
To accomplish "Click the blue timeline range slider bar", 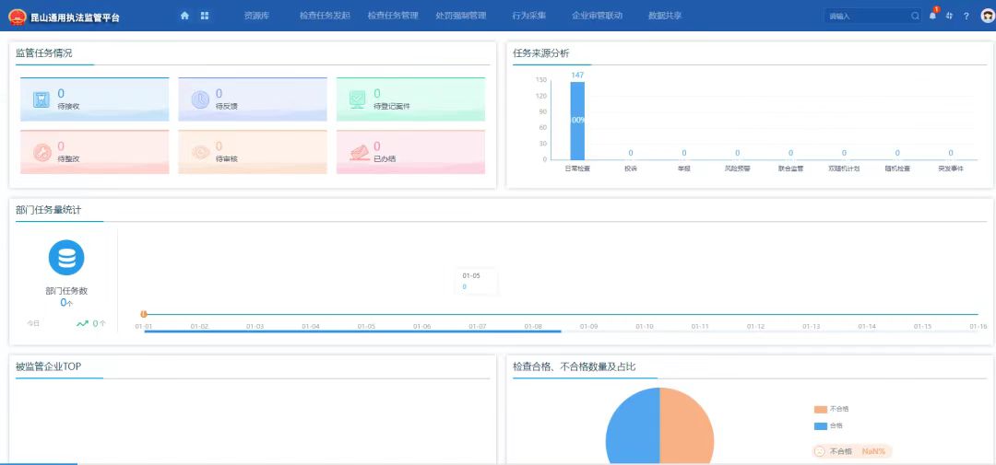I will [x=352, y=331].
